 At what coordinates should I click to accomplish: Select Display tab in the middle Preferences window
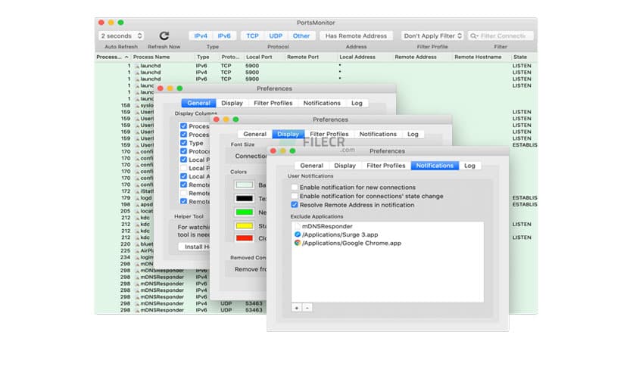[288, 134]
